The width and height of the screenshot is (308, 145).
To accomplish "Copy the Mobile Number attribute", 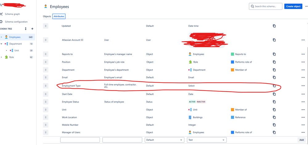I will coord(274,125).
